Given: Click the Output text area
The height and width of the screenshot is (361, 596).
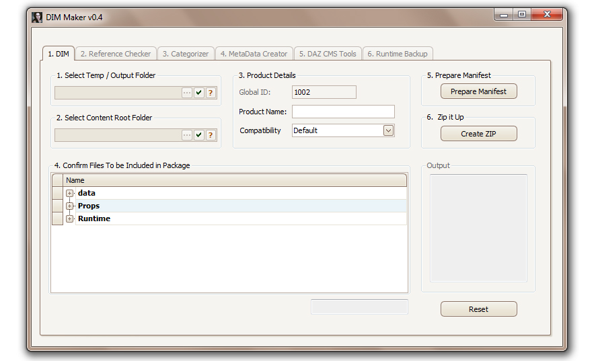Looking at the screenshot, I should tap(478, 228).
